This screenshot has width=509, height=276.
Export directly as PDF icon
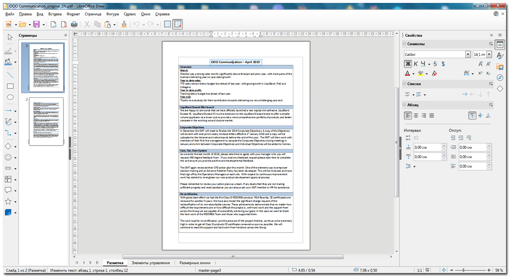click(64, 24)
